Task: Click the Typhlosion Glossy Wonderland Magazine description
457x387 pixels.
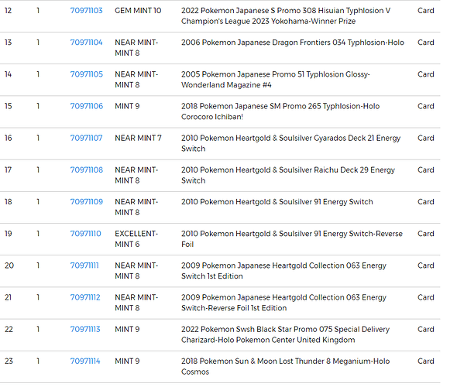Action: point(276,80)
